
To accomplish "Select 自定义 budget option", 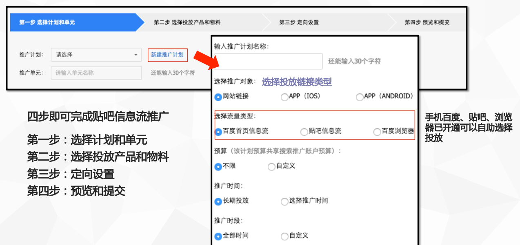I will pos(271,166).
